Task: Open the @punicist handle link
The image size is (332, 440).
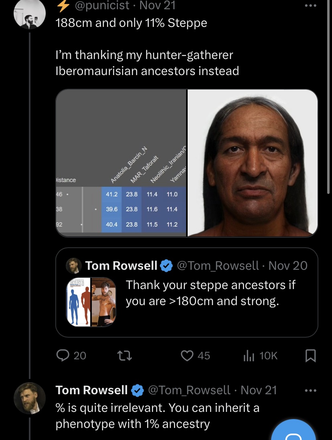Action: [102, 5]
